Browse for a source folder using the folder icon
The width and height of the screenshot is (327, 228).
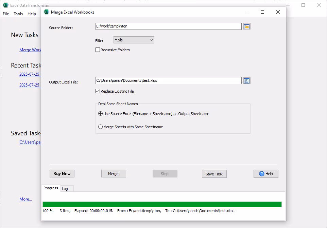click(247, 26)
